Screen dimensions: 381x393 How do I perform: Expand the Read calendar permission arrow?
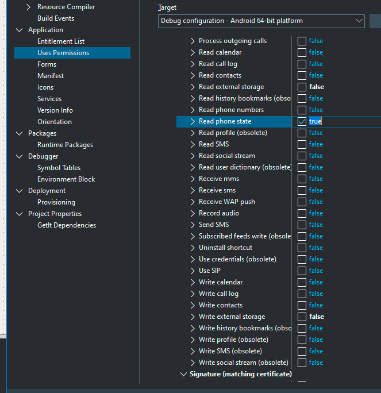pyautogui.click(x=193, y=52)
